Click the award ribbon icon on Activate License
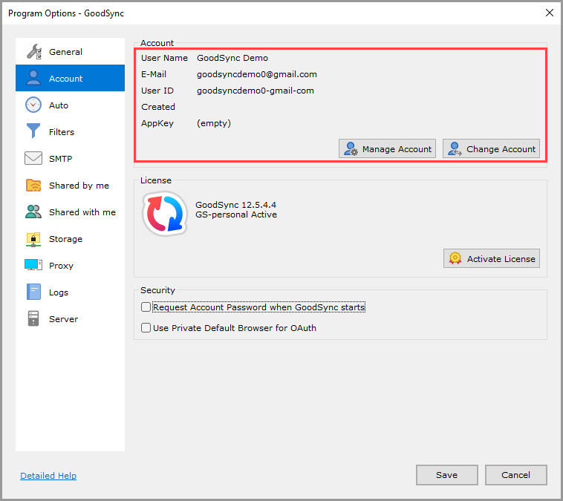563x501 pixels. coord(455,258)
